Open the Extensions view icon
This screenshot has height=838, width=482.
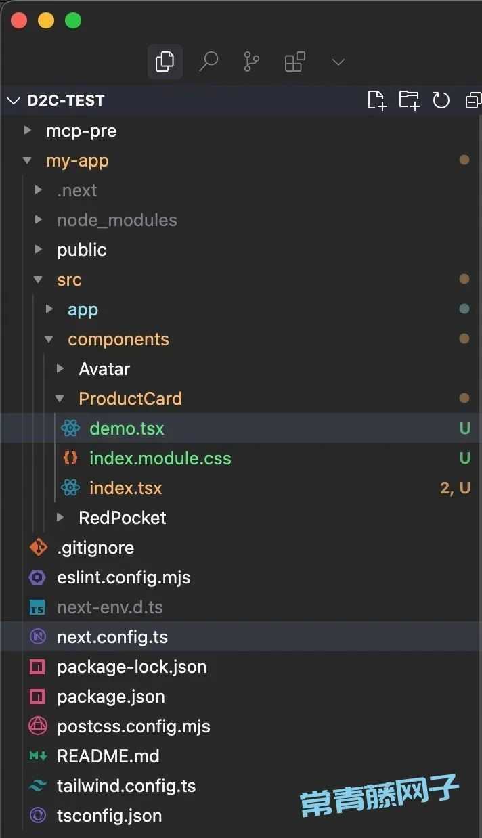tap(294, 62)
